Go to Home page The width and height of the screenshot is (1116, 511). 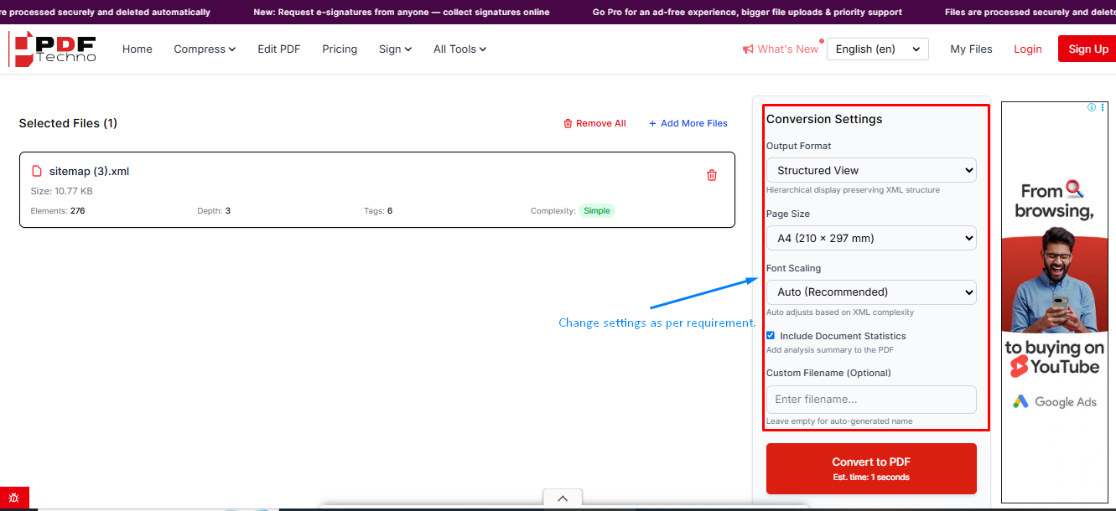138,49
